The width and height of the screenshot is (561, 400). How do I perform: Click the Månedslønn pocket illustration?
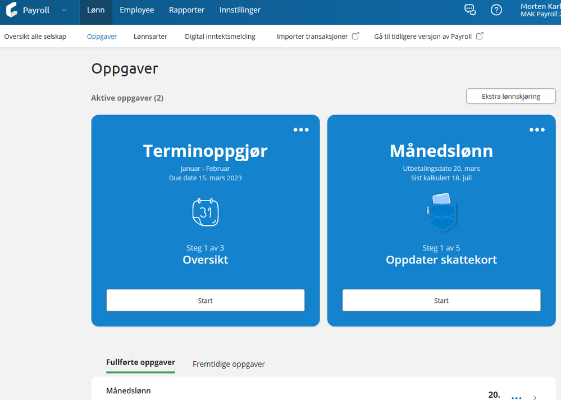click(441, 212)
